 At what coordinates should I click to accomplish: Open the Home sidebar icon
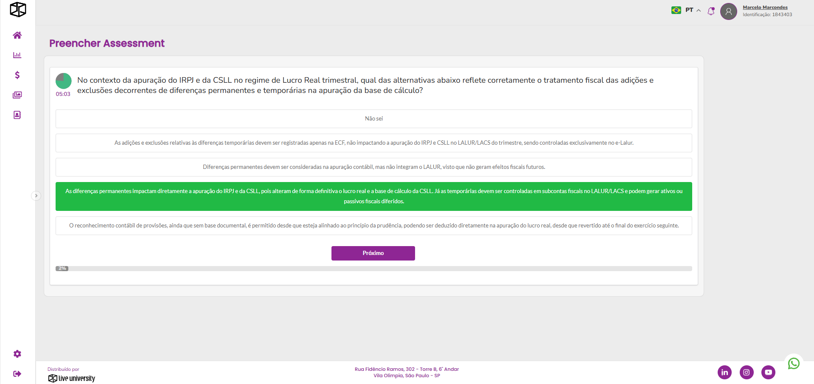tap(17, 35)
